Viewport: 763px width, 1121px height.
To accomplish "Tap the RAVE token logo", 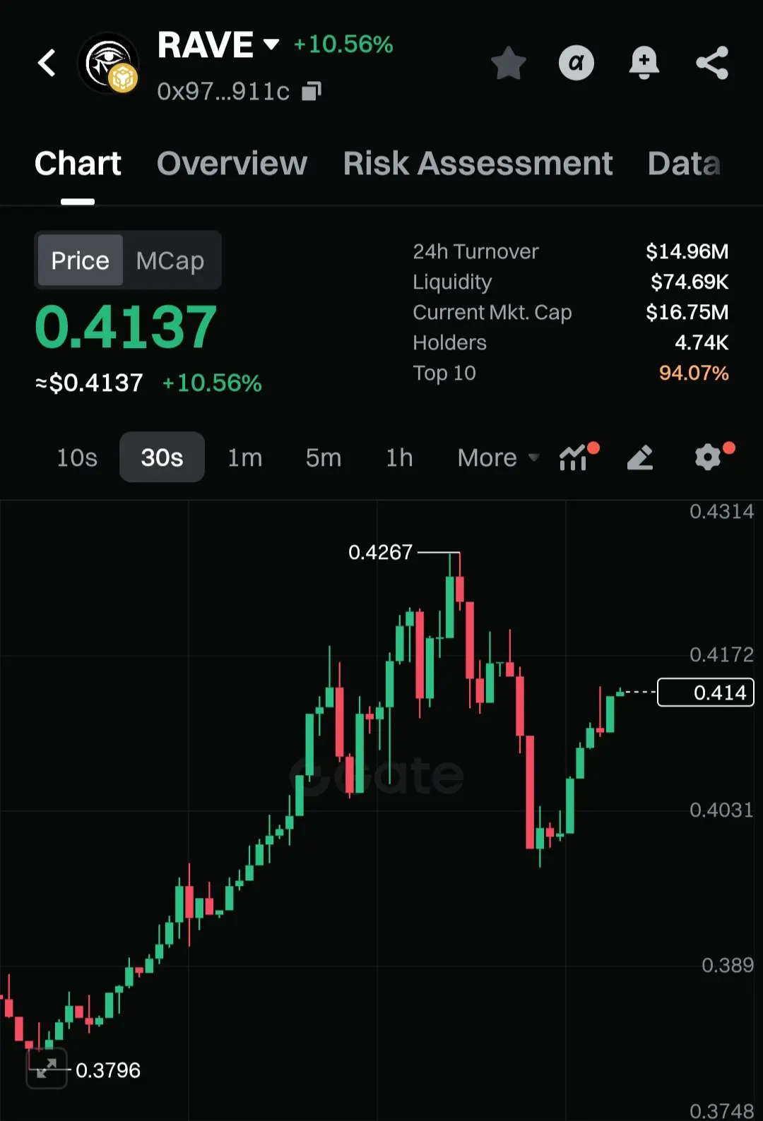I will click(108, 64).
